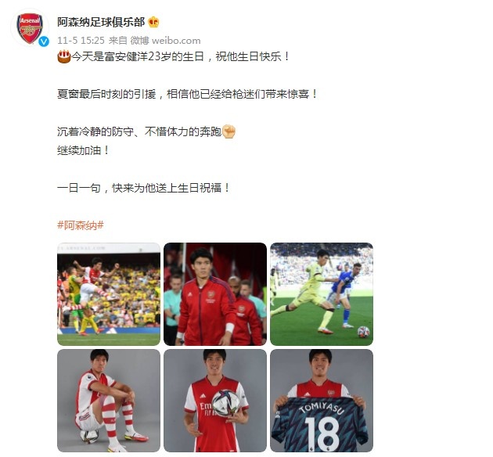Click the 沉着冷静的防守 text line
This screenshot has height=457, width=493.
146,131
